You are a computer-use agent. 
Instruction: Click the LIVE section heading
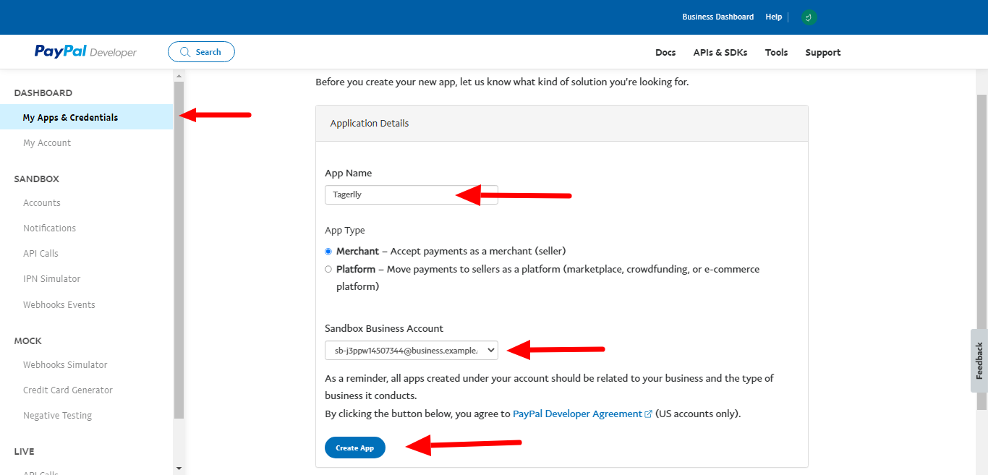tap(24, 452)
